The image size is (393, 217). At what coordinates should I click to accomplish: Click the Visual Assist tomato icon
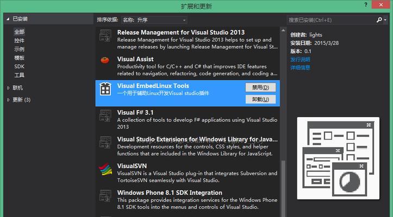click(x=105, y=60)
